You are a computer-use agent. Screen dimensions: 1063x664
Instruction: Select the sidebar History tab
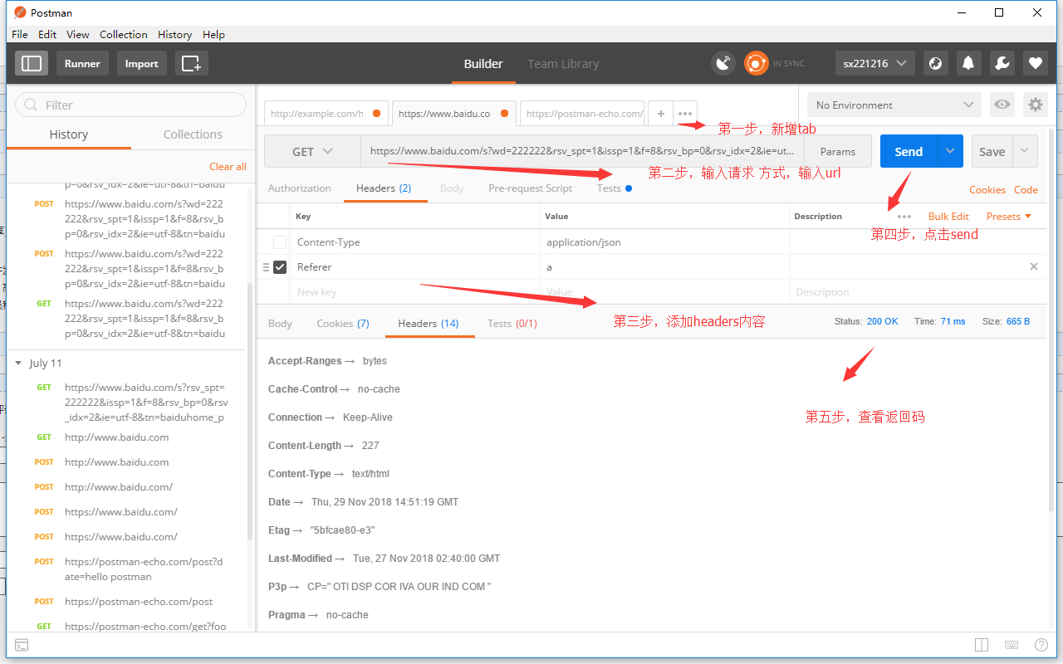68,134
